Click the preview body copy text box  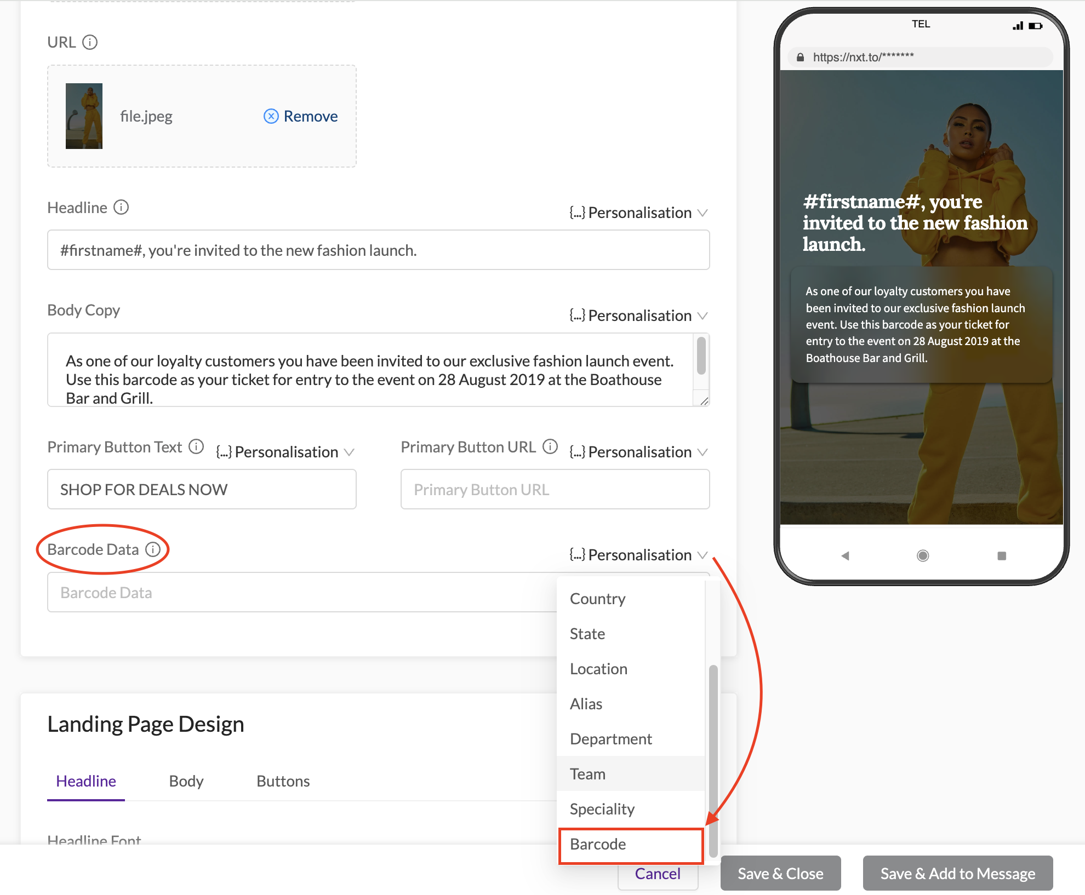click(x=921, y=324)
